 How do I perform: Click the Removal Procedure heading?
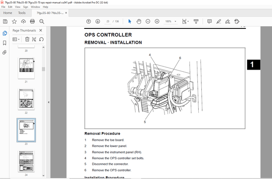[x=102, y=133]
